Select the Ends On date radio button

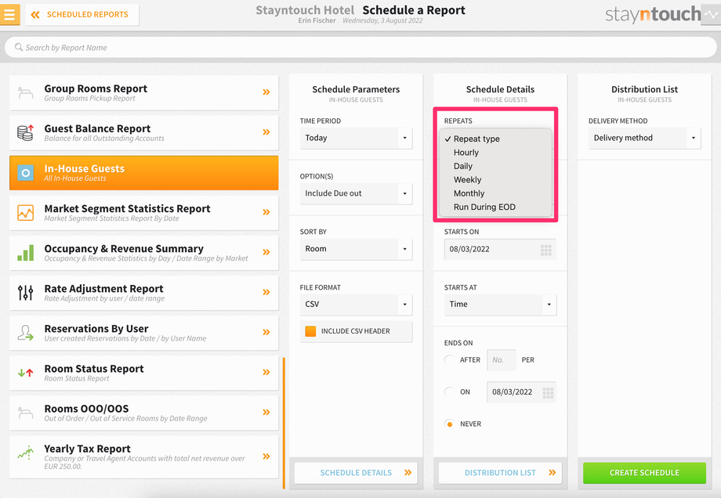point(450,392)
